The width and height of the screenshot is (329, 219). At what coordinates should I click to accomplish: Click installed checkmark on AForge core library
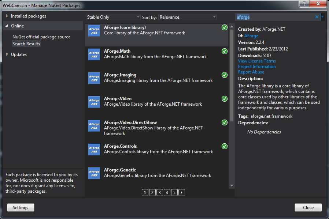point(225,27)
